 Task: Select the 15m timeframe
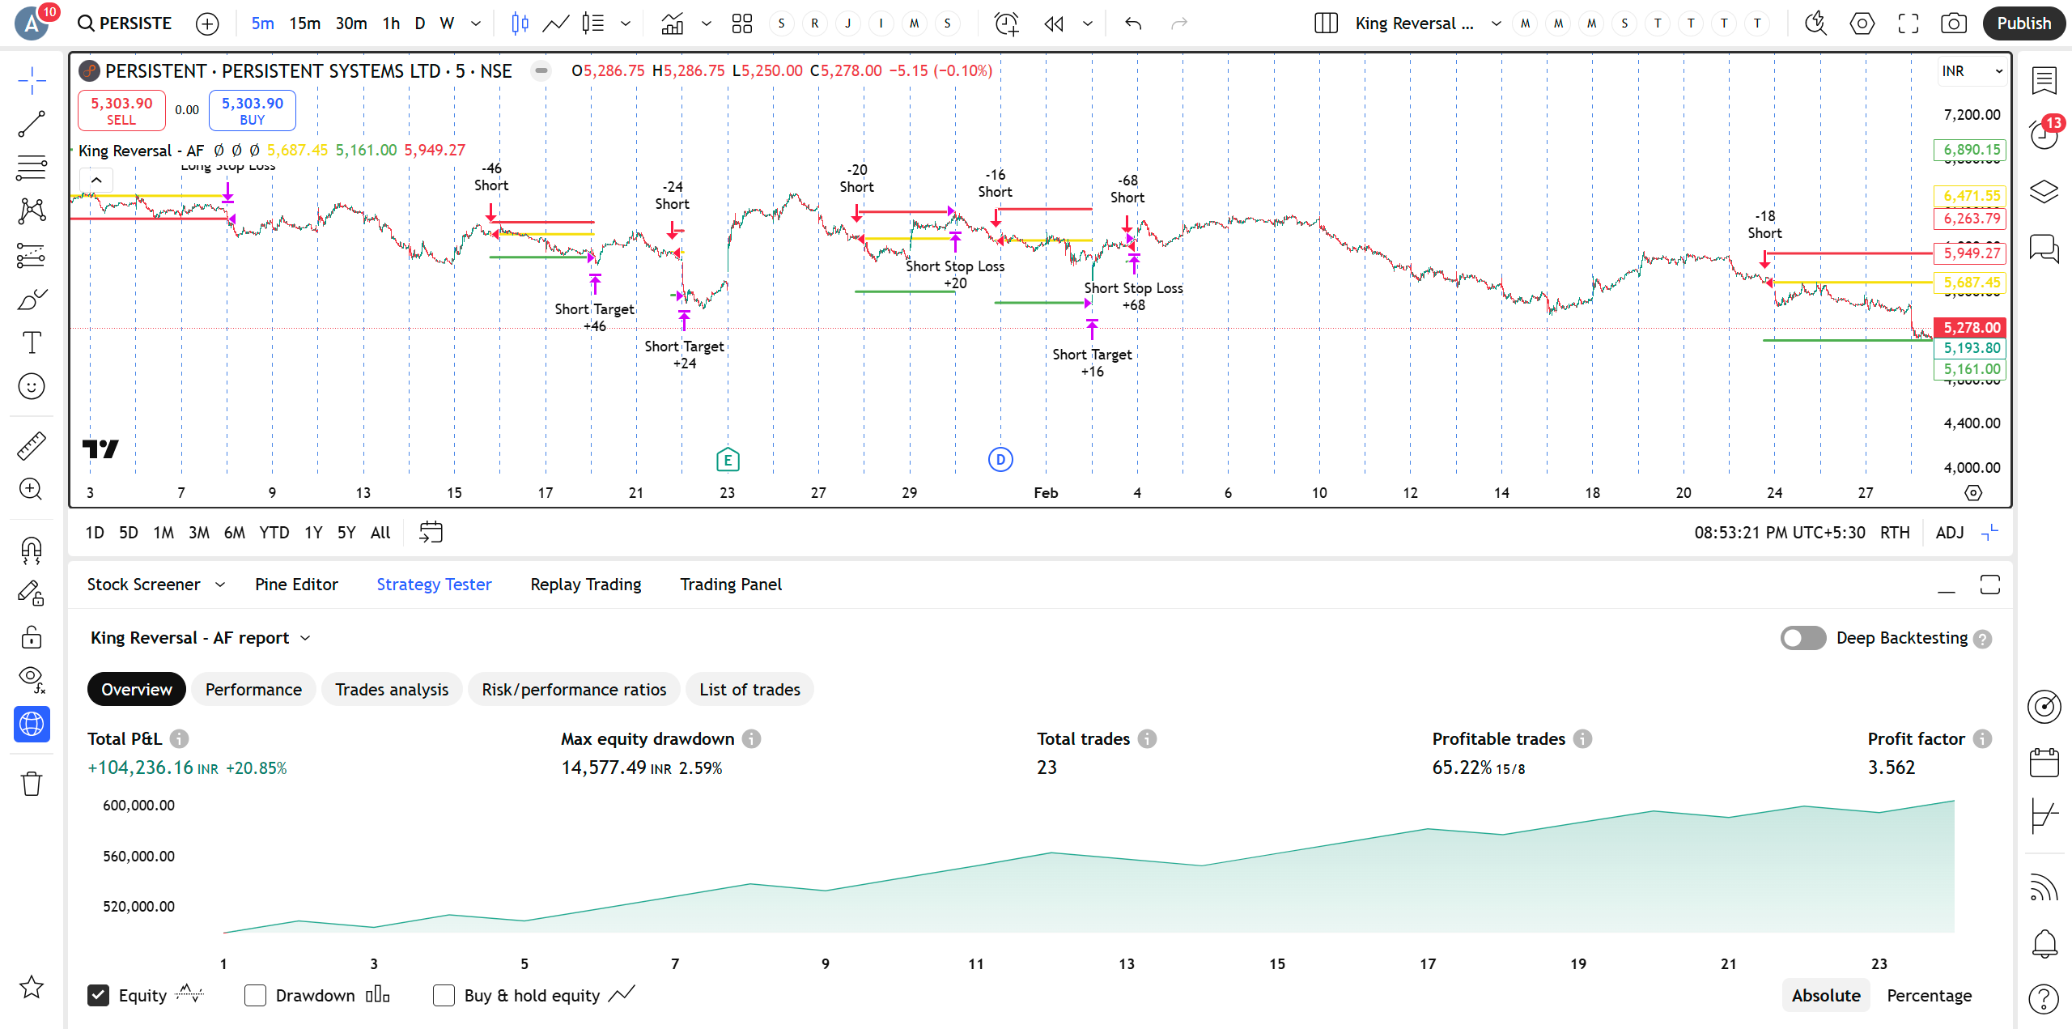pyautogui.click(x=304, y=23)
